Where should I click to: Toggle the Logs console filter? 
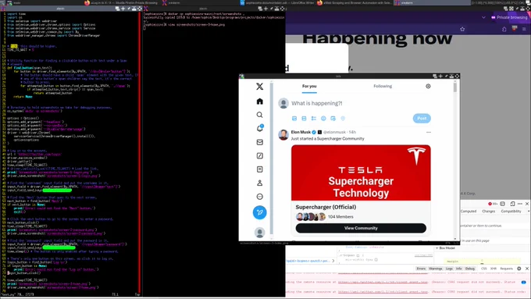[449, 269]
